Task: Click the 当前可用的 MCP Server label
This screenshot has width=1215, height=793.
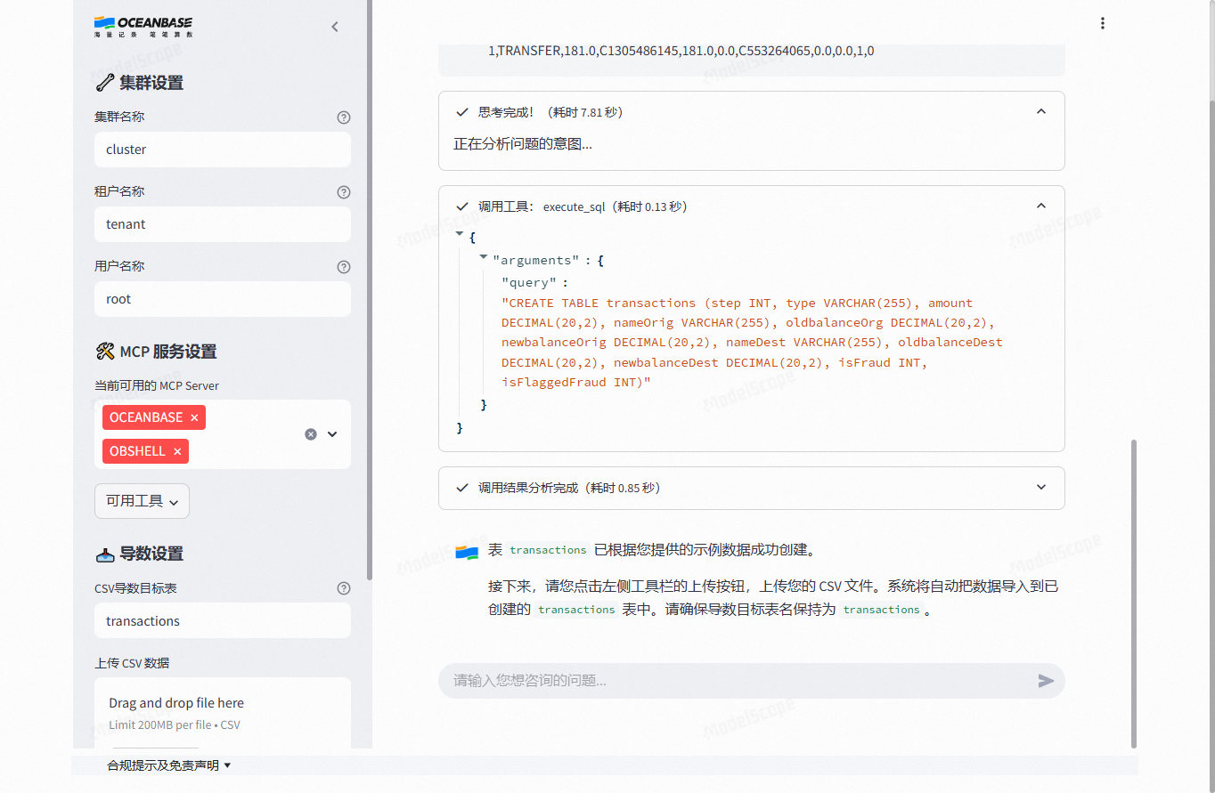Action: point(157,386)
